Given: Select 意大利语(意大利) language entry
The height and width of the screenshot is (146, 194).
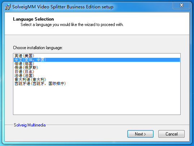Looking at the screenshot, I should (97, 80).
